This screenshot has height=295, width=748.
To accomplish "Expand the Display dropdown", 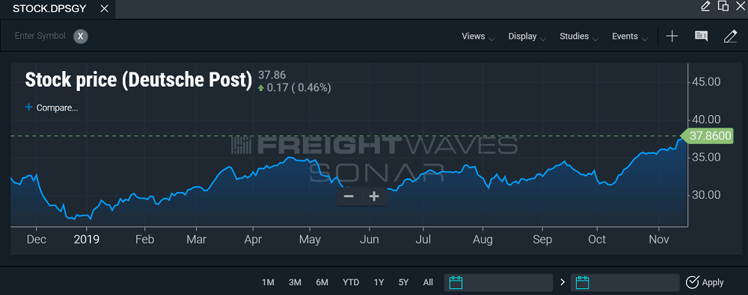I will pos(527,37).
